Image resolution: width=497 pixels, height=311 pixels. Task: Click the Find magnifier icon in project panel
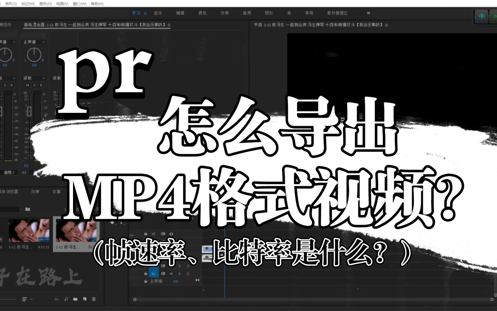tap(66, 299)
